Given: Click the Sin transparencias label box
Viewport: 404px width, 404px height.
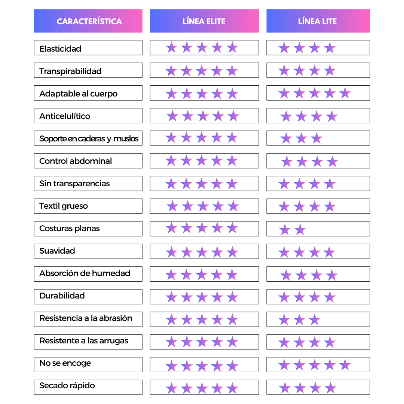Looking at the screenshot, I should click(x=88, y=183).
